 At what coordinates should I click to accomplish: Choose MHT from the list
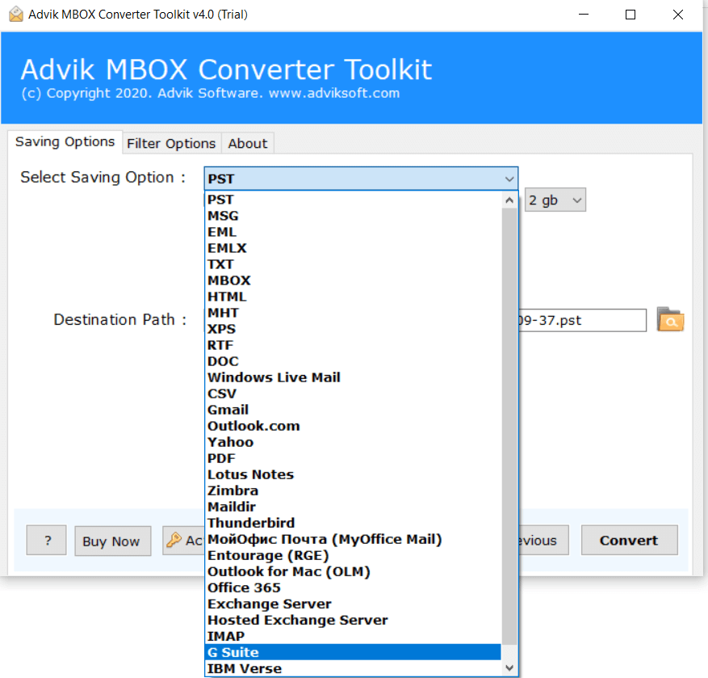pyautogui.click(x=353, y=314)
